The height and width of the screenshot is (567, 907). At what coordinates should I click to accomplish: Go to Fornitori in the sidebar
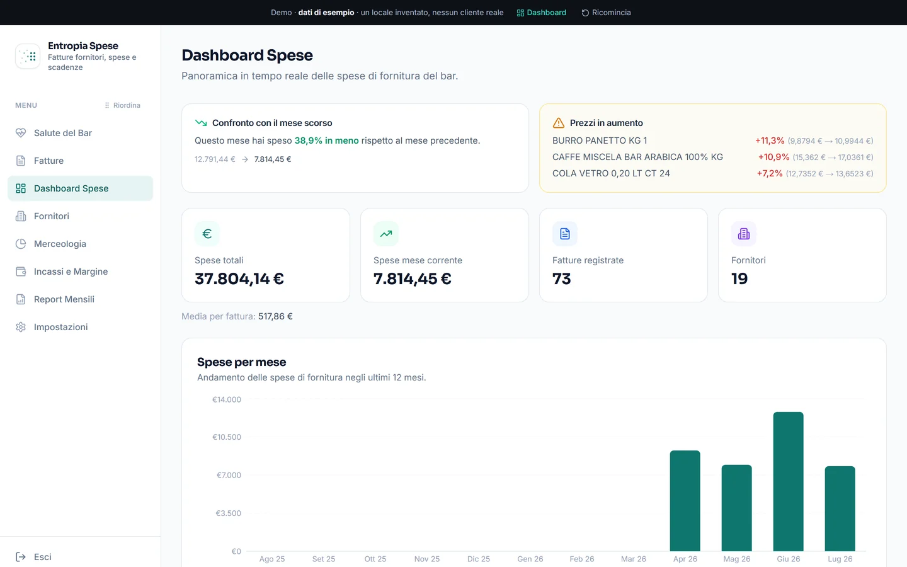80,216
